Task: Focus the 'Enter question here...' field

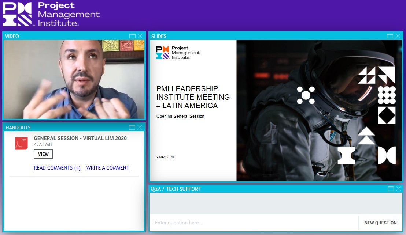Action: [x=254, y=223]
